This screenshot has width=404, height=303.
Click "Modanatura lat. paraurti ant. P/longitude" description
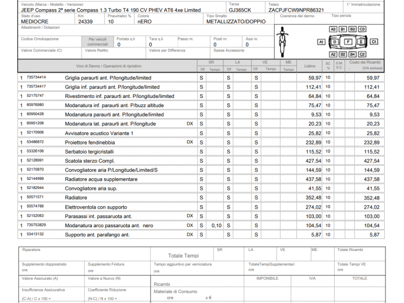[x=111, y=124]
